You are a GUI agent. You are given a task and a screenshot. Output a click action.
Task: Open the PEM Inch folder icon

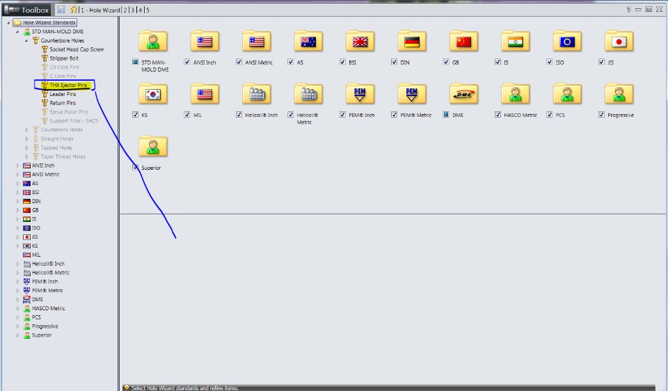point(360,94)
